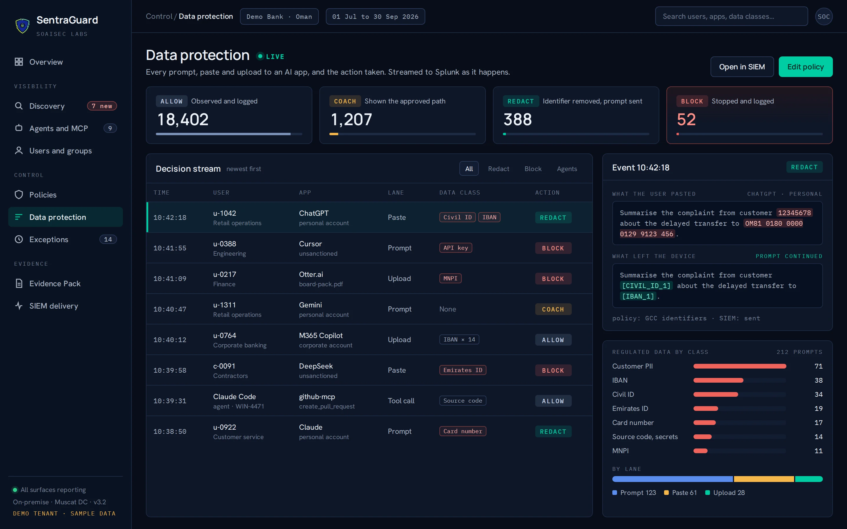847x529 pixels.
Task: Select the Claude Code github-mcp row
Action: pyautogui.click(x=369, y=401)
